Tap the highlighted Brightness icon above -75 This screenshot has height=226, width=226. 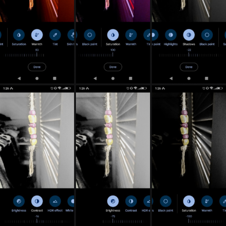click(x=113, y=201)
